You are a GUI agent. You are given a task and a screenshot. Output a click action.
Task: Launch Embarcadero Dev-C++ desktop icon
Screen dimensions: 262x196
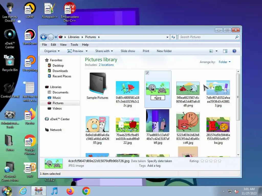point(70,12)
